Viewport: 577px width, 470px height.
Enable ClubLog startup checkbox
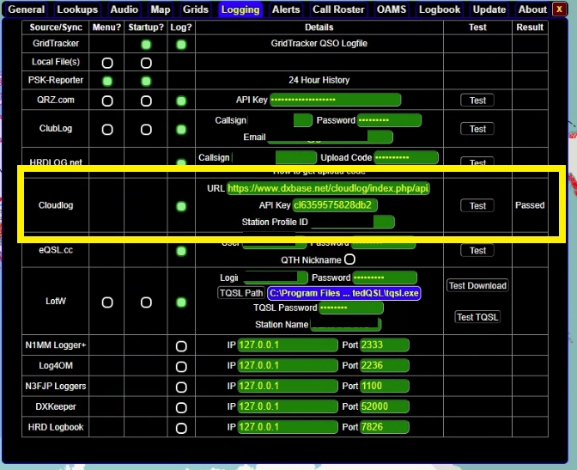(x=146, y=130)
